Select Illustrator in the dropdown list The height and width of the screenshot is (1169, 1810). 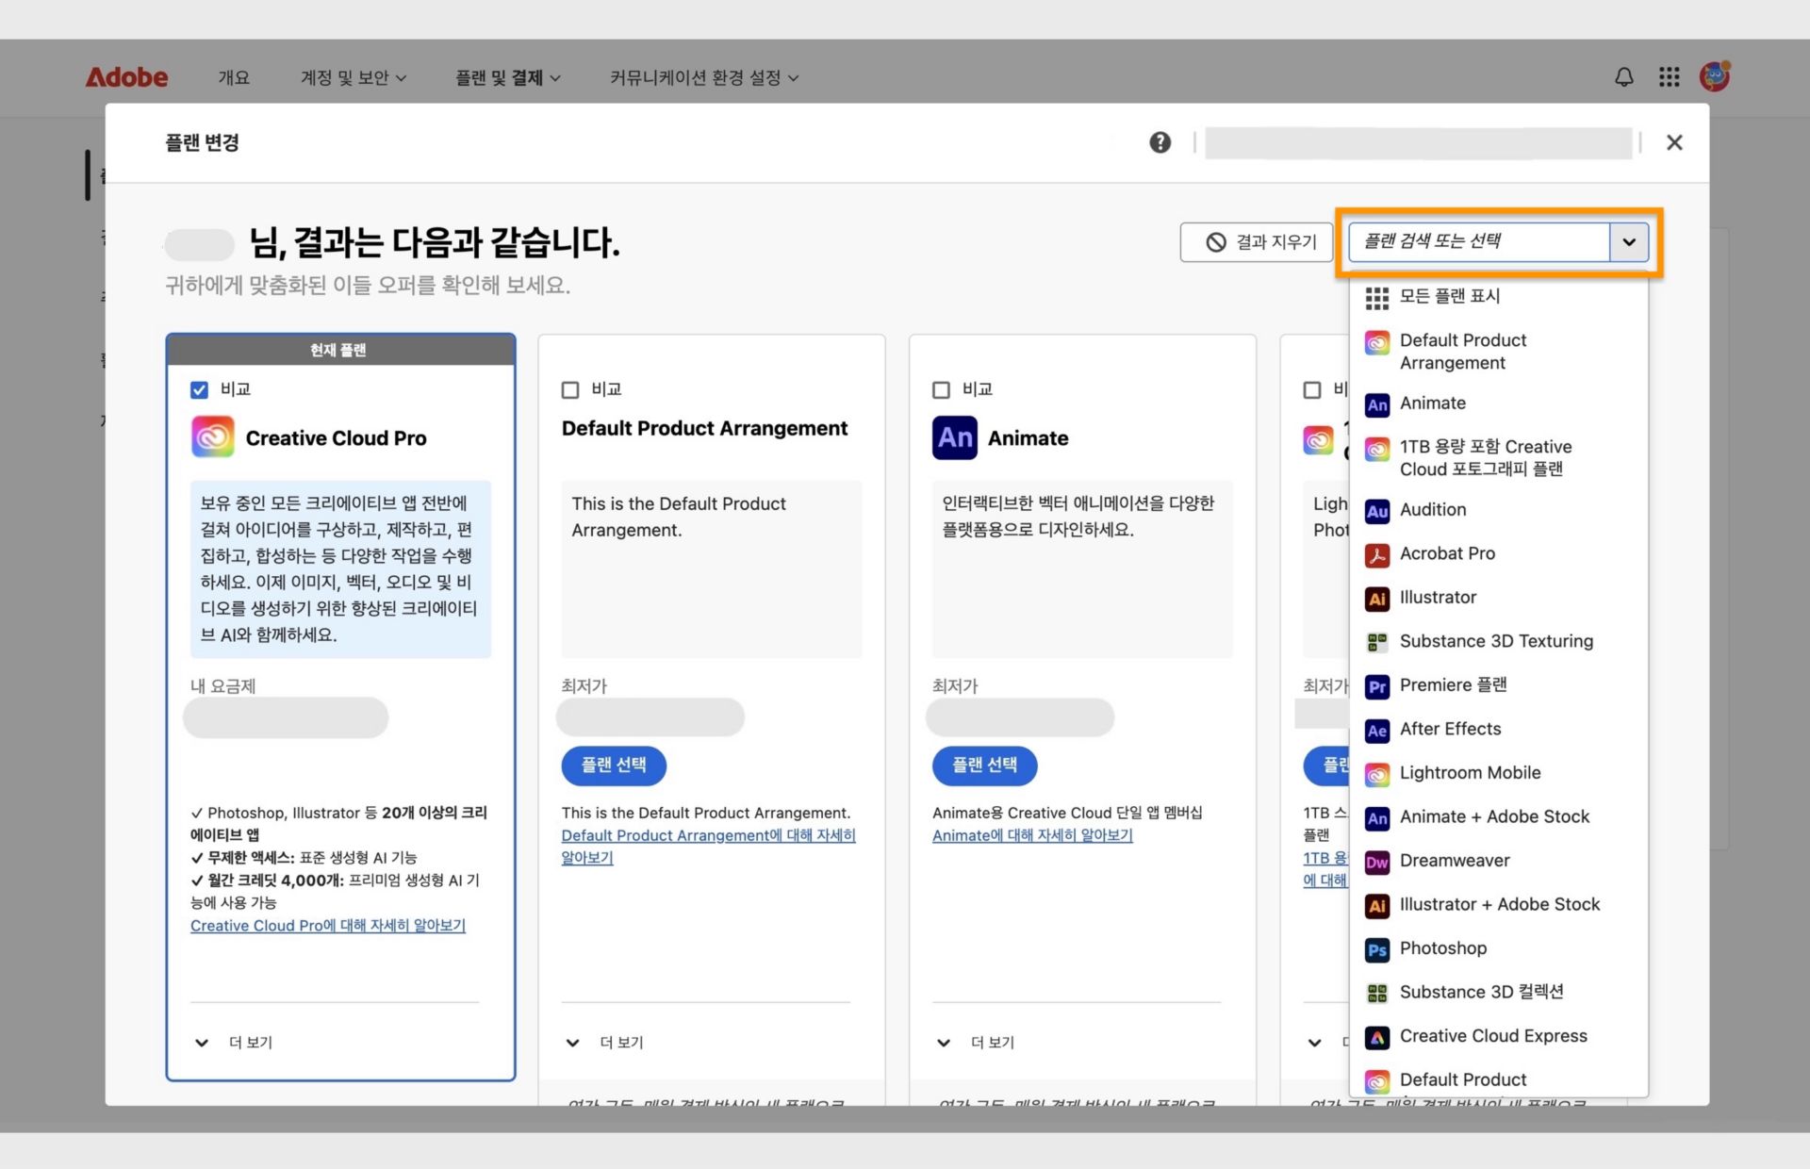1438,597
